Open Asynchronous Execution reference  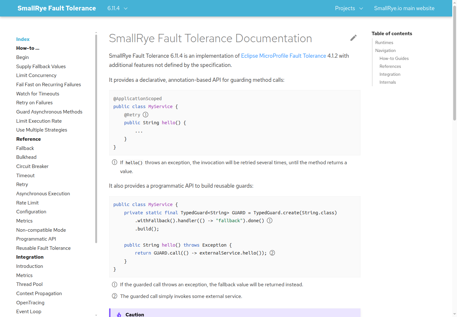pyautogui.click(x=43, y=194)
